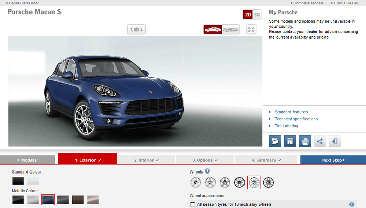Toggle sound with the speaker icon
Screen dimensions: 366x208
334,141
